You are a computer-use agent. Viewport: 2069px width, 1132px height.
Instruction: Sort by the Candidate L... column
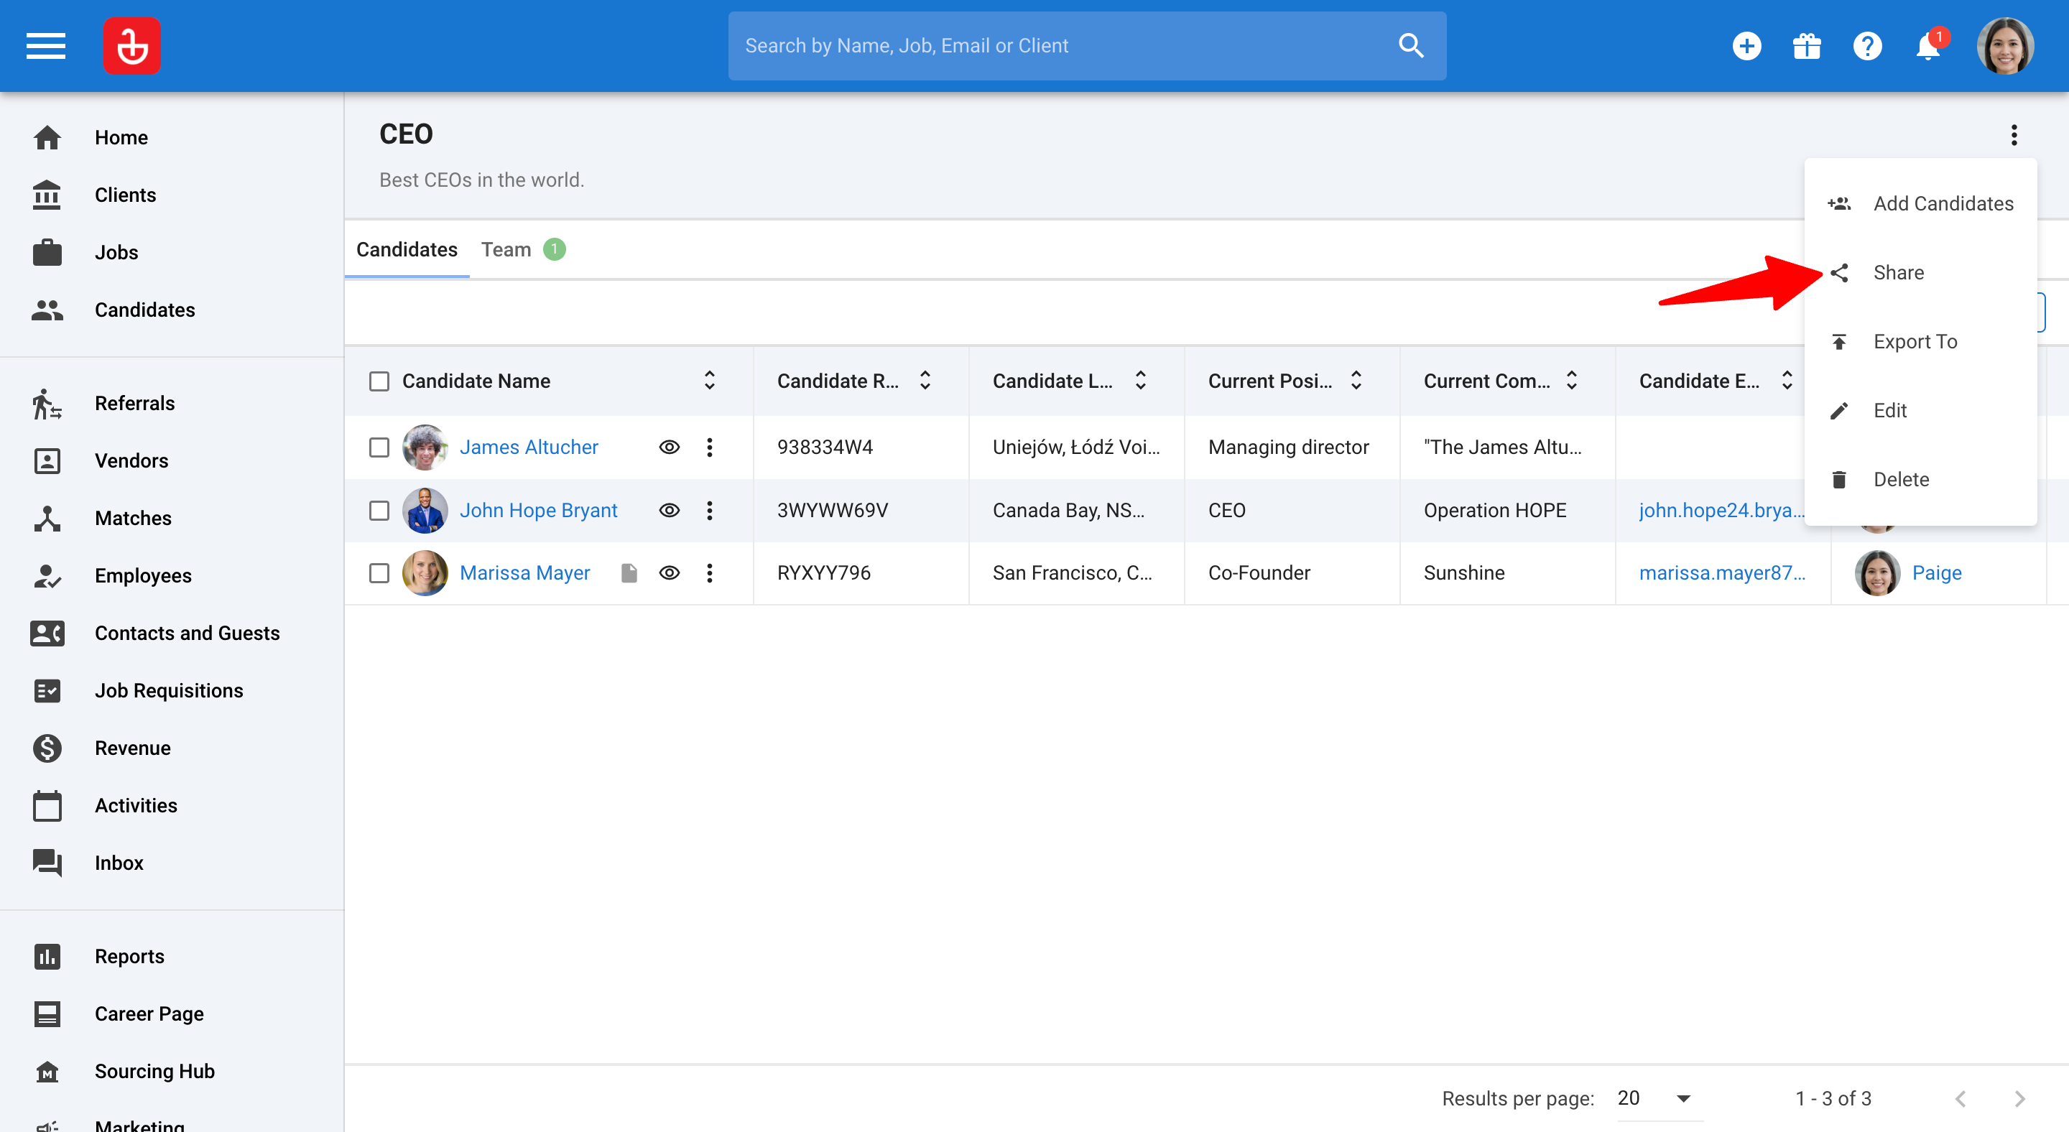point(1141,381)
